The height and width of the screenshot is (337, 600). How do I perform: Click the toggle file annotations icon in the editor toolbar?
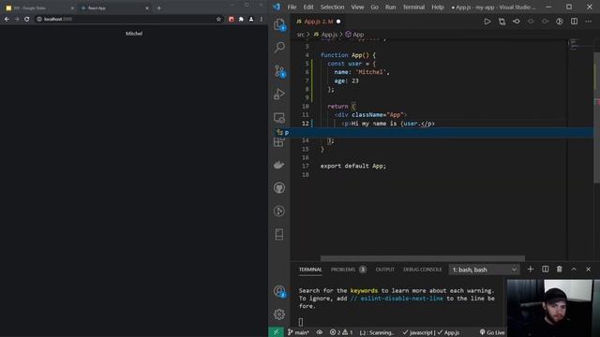pos(560,22)
